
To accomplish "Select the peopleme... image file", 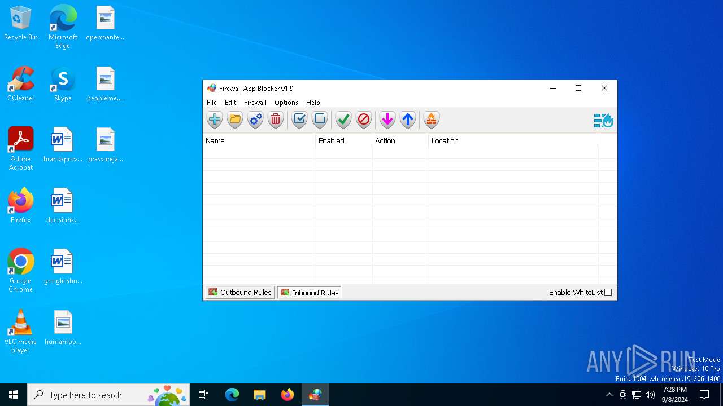I will (x=105, y=85).
